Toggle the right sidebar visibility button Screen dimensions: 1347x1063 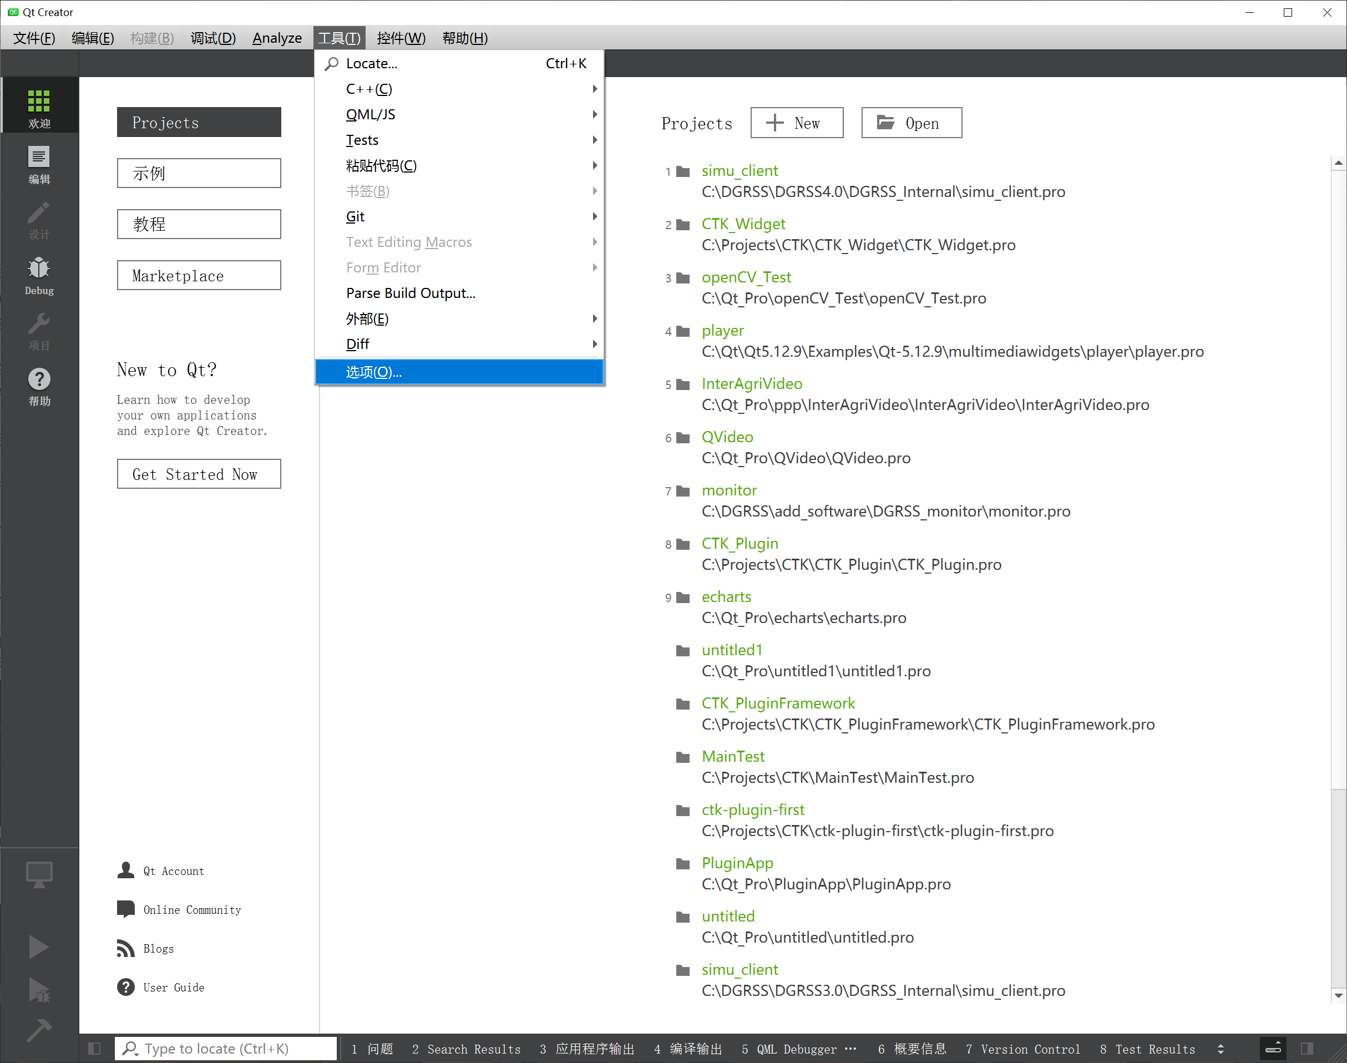pyautogui.click(x=1307, y=1049)
